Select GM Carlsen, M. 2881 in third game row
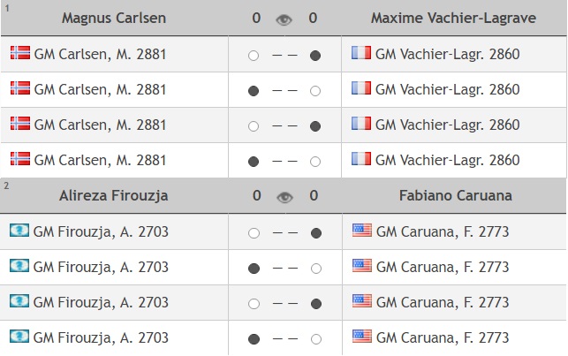Image resolution: width=568 pixels, height=356 pixels. click(100, 125)
